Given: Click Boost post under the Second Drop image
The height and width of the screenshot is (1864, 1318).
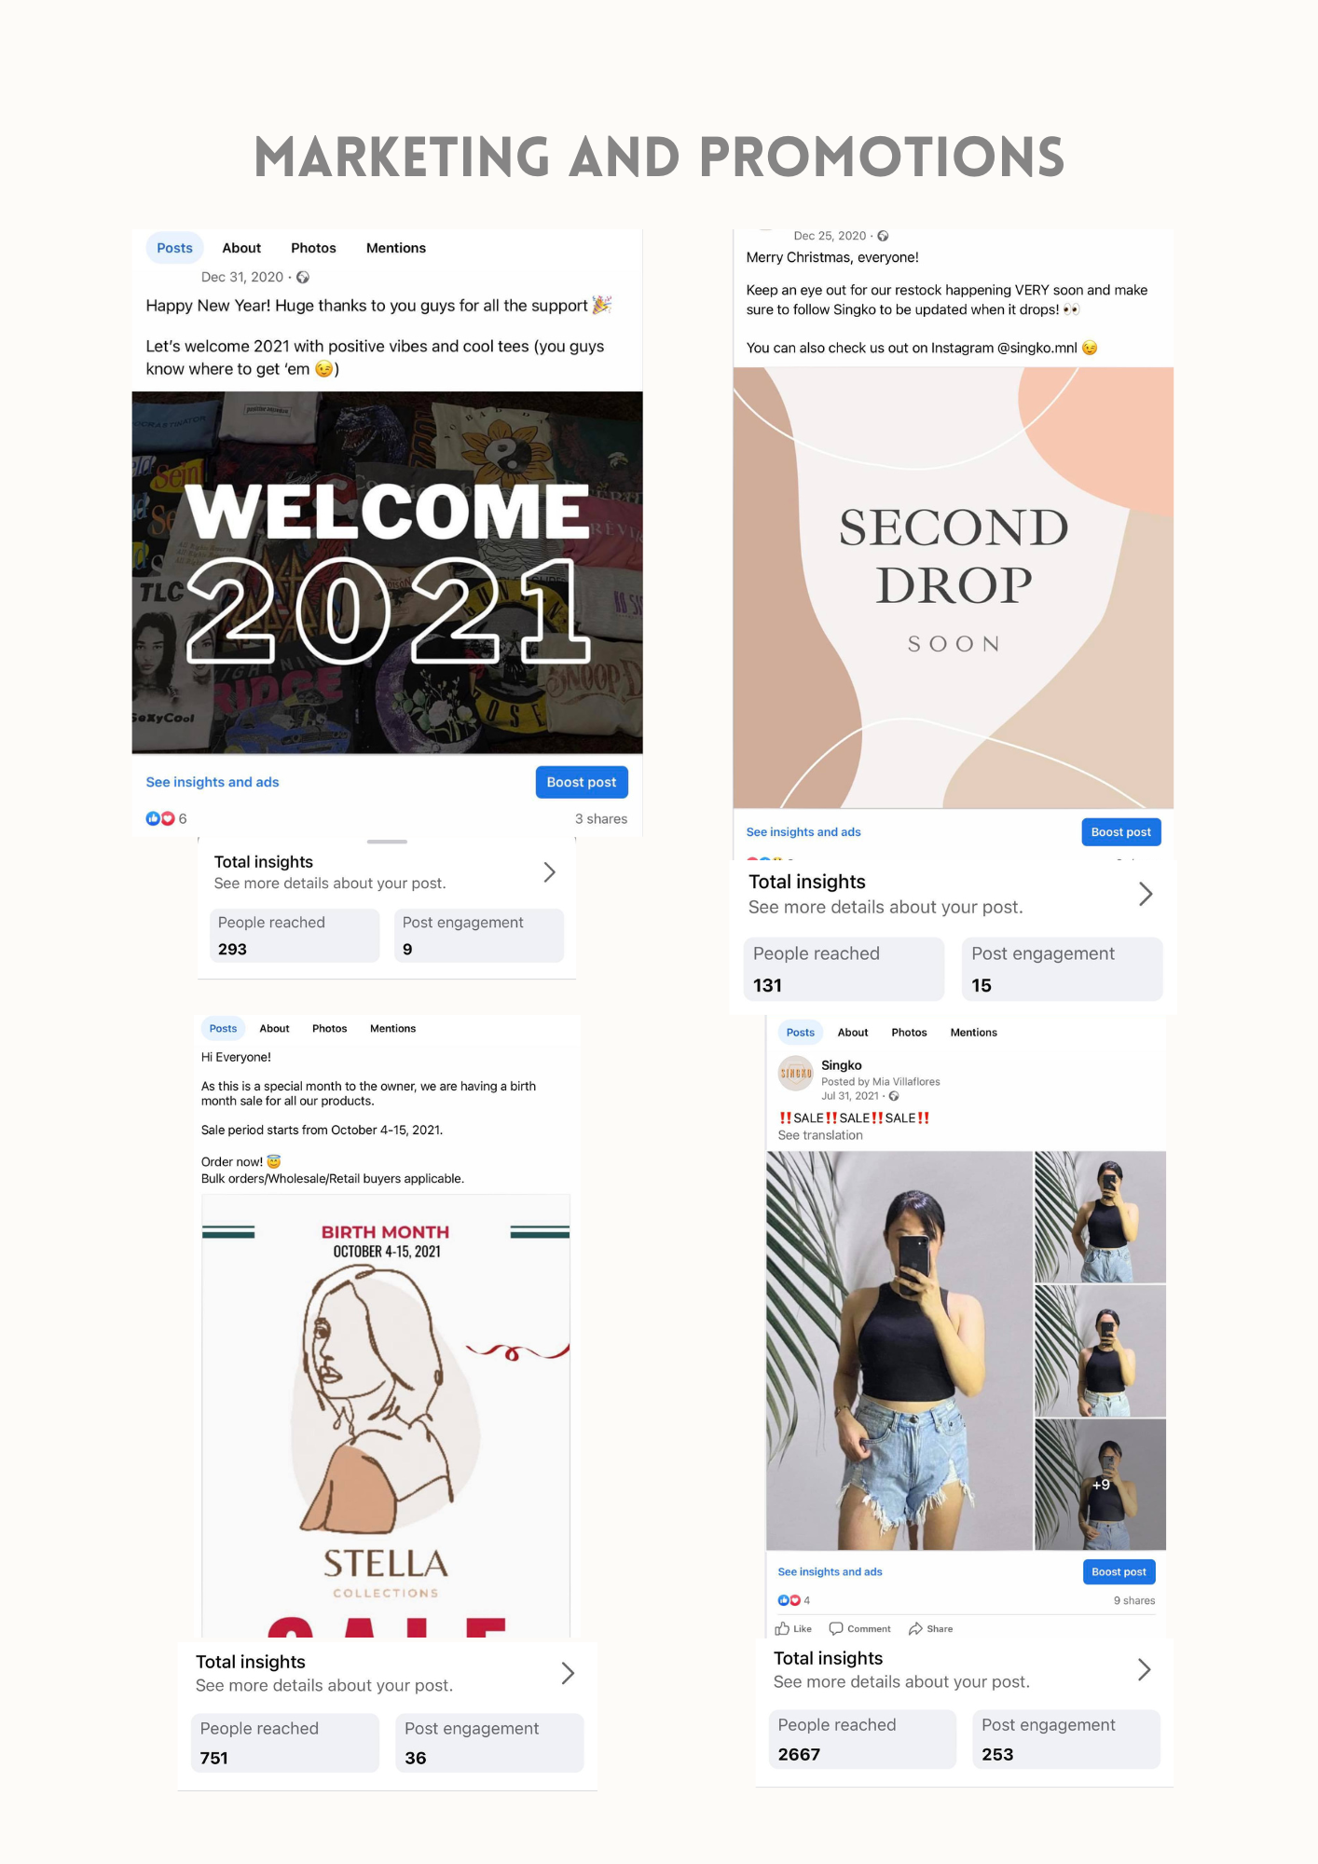Looking at the screenshot, I should tap(1120, 831).
